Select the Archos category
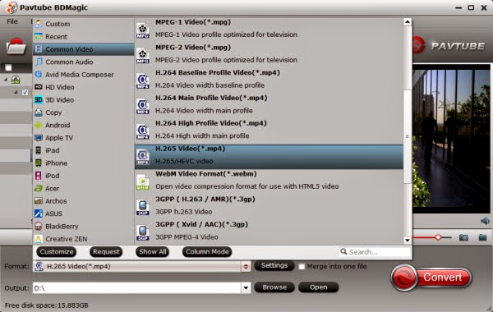This screenshot has height=312, width=493. pyautogui.click(x=83, y=201)
